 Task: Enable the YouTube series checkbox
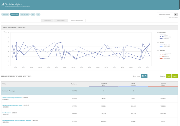pos(158,50)
